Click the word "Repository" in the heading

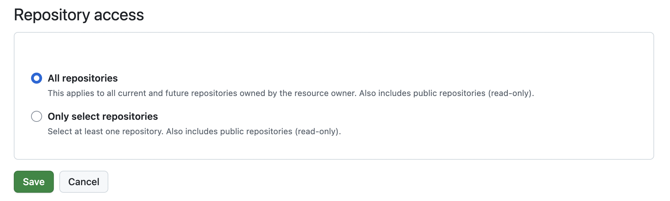click(x=52, y=15)
